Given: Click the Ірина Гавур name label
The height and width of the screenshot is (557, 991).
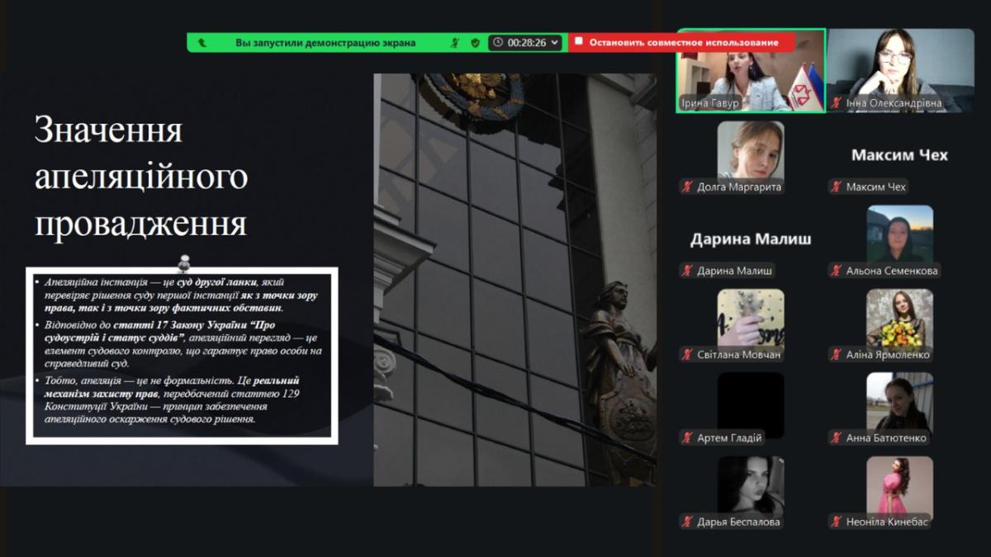Looking at the screenshot, I should tap(709, 103).
